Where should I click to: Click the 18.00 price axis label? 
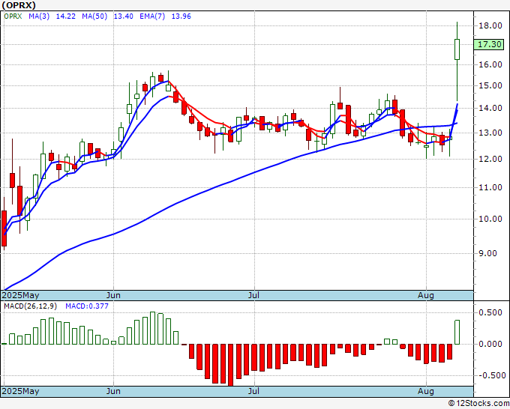coord(490,25)
